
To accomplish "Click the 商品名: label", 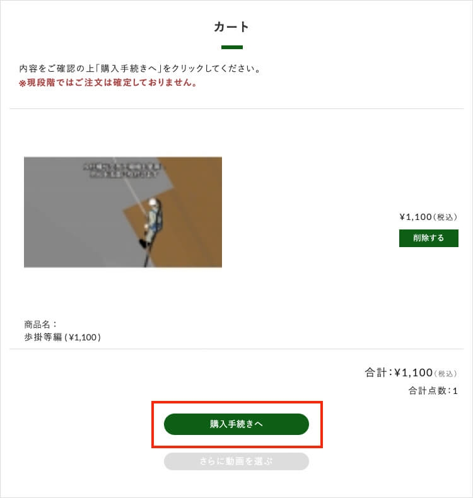I will pyautogui.click(x=40, y=324).
